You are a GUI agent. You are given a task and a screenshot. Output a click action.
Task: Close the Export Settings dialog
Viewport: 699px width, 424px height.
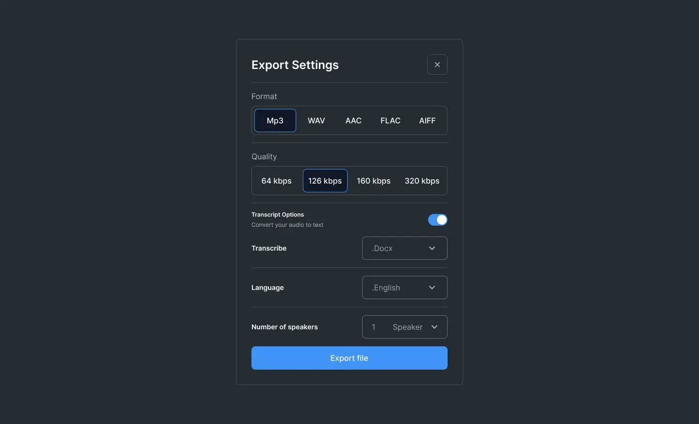point(437,65)
